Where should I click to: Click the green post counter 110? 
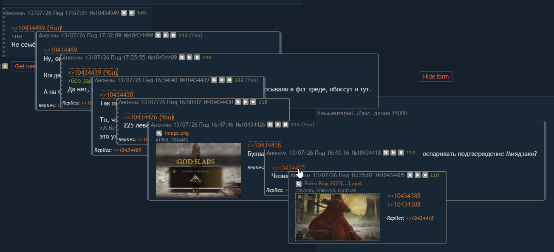tap(435, 175)
